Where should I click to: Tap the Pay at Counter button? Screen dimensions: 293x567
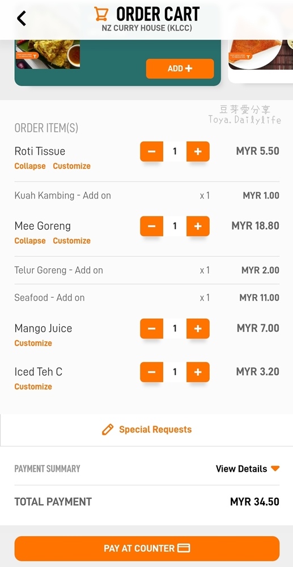tap(147, 548)
